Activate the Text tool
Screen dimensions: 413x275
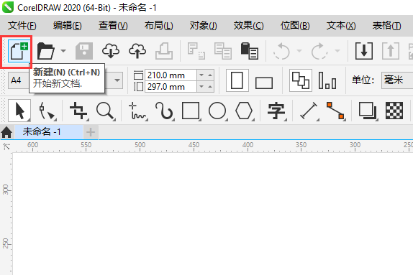tap(276, 111)
